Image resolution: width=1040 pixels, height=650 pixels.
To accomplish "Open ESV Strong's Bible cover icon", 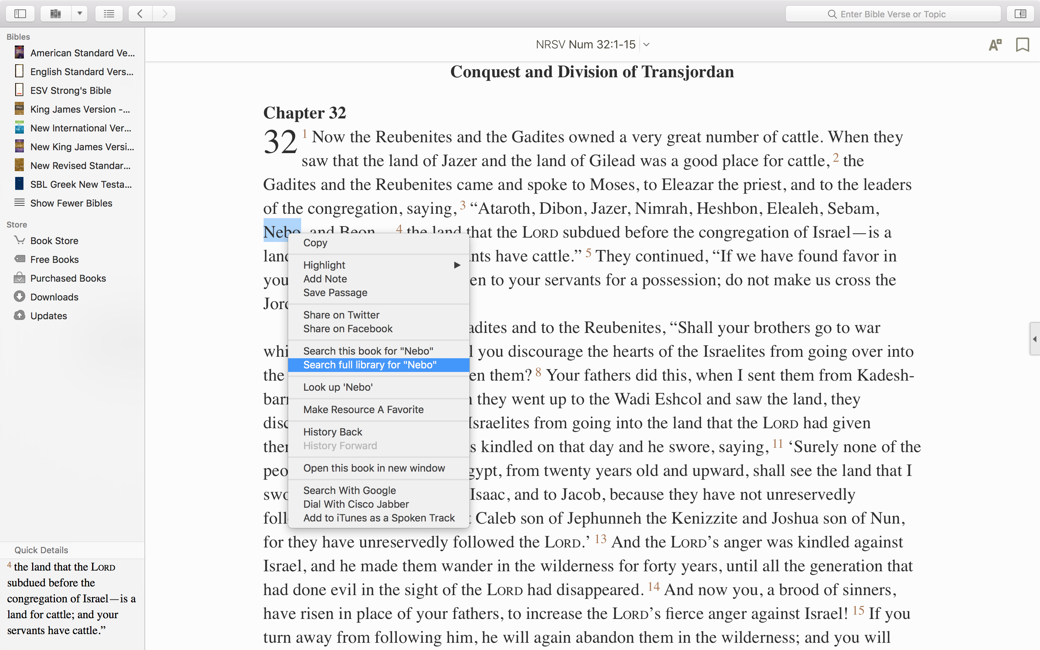I will tap(19, 90).
